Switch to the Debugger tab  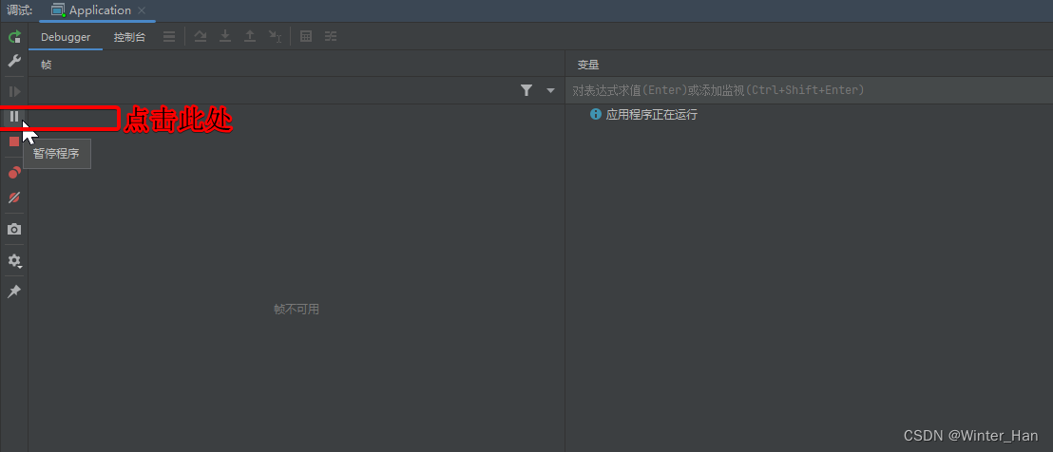pyautogui.click(x=66, y=37)
